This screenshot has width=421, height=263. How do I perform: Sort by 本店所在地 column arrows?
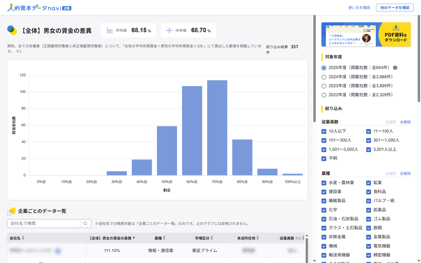(x=258, y=238)
